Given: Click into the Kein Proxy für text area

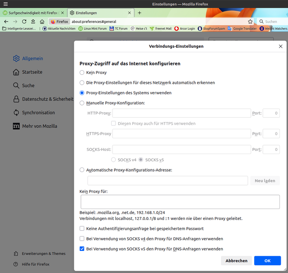Looking at the screenshot, I should point(180,202).
